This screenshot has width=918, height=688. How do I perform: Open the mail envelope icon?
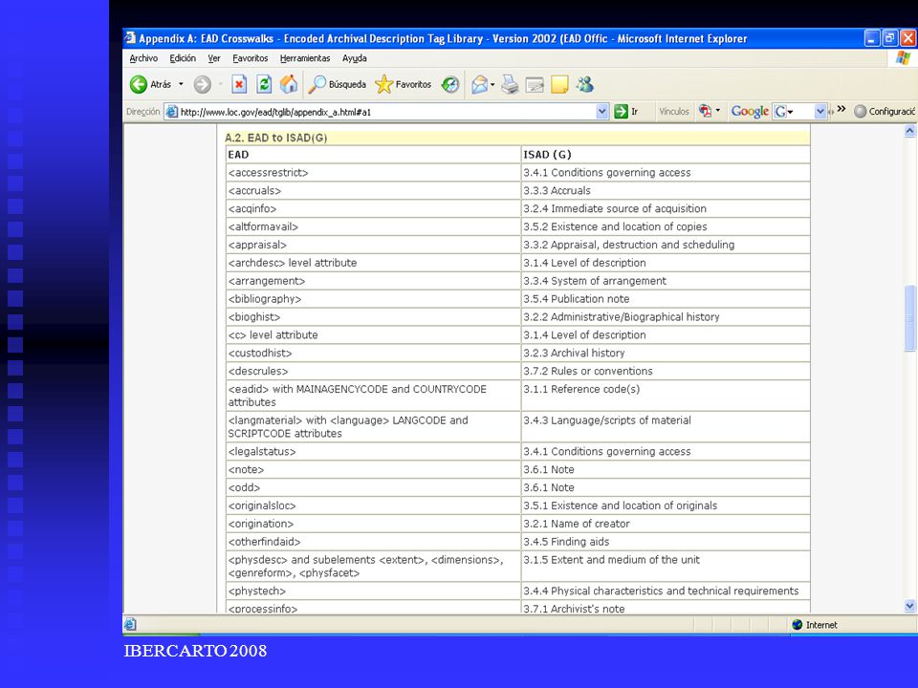pyautogui.click(x=479, y=85)
